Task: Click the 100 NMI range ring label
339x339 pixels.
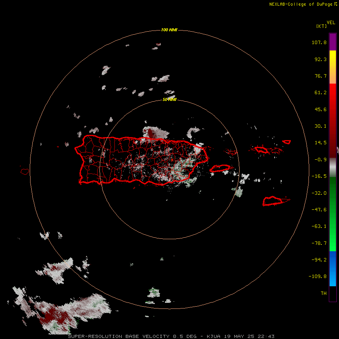Action: coord(169,30)
